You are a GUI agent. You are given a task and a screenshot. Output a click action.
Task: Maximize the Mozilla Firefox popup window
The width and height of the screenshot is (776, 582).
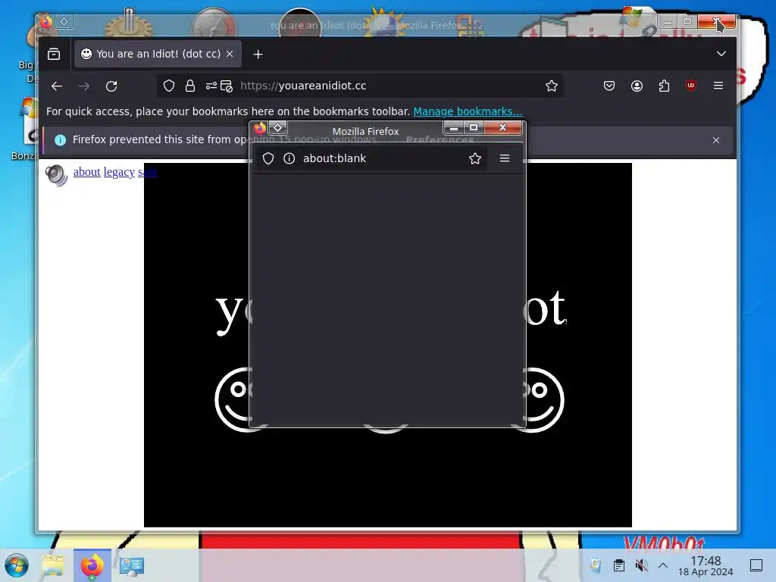point(474,127)
